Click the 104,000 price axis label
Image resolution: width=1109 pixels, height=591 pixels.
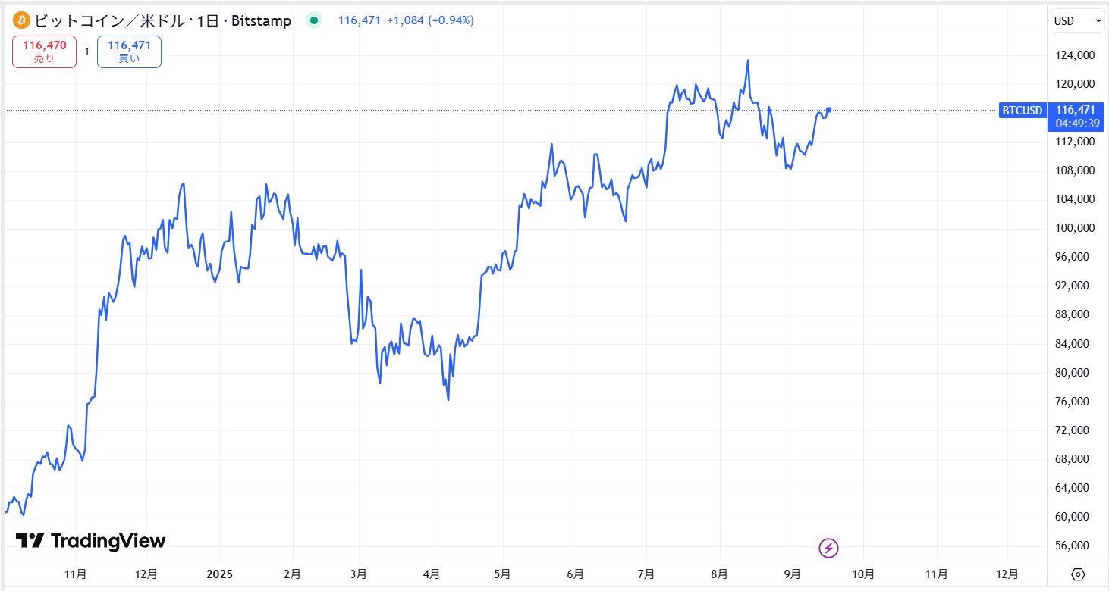point(1073,199)
